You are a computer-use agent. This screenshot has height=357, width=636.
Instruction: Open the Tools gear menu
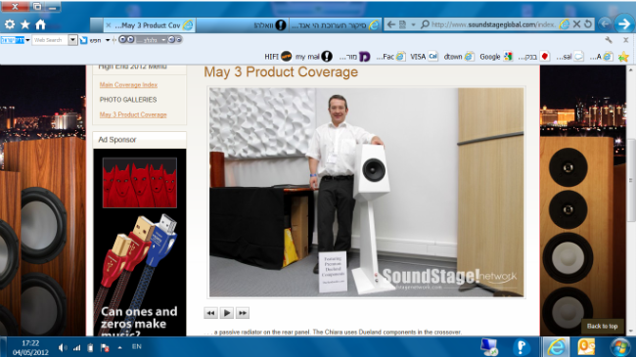[10, 24]
